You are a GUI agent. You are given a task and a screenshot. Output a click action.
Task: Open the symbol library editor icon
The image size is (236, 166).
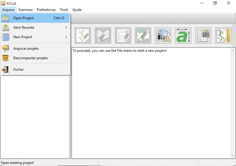pyautogui.click(x=103, y=36)
